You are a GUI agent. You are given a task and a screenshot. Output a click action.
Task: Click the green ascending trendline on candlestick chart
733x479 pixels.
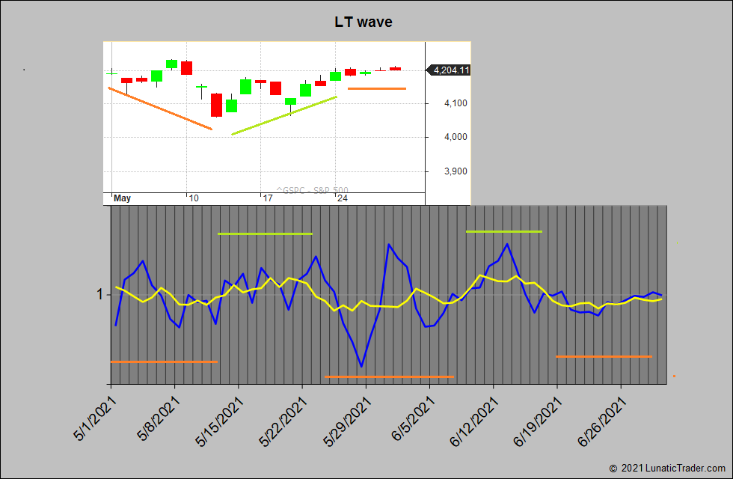(x=284, y=116)
